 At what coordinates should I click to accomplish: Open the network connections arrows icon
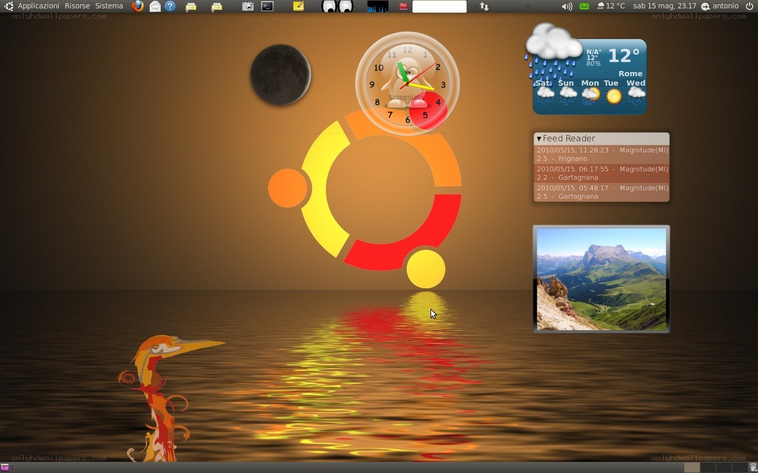(x=484, y=6)
